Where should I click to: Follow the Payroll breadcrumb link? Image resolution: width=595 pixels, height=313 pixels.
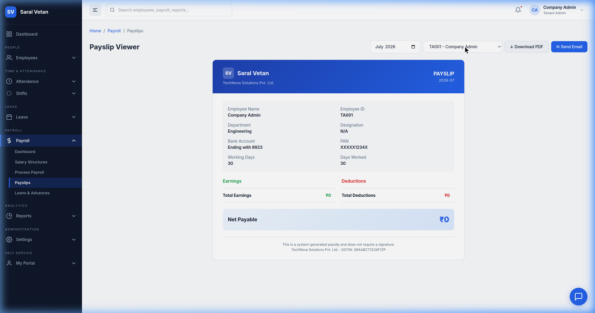pos(114,31)
